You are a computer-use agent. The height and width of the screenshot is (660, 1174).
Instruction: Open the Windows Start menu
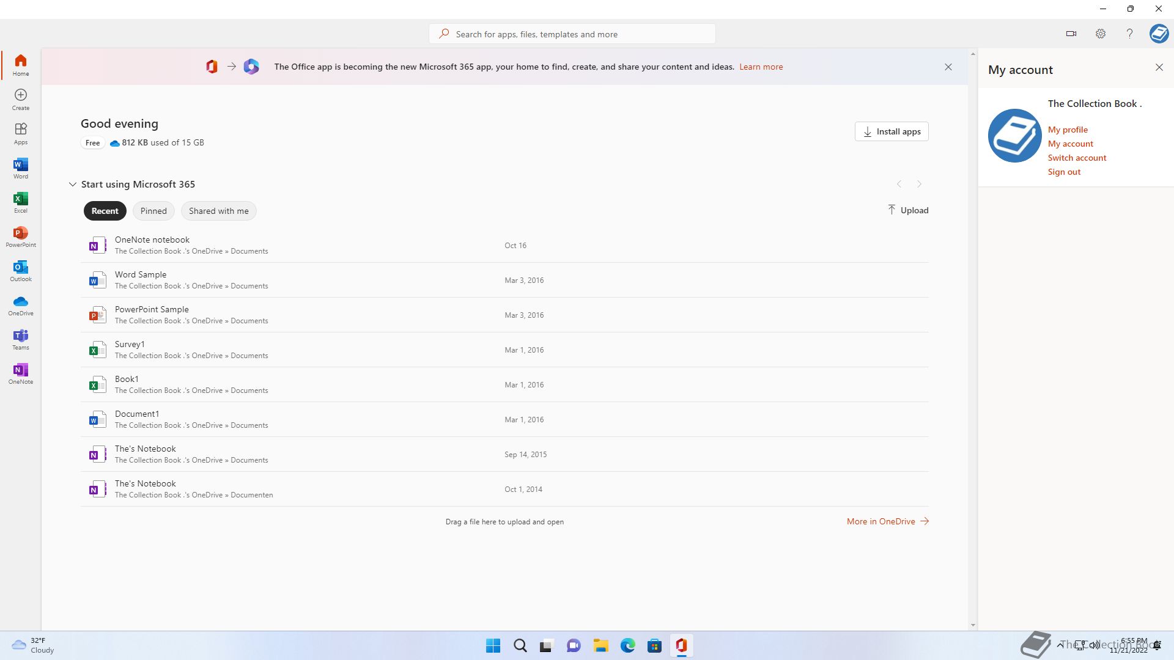493,645
